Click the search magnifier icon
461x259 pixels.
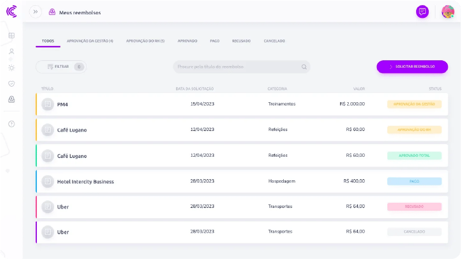(x=304, y=67)
